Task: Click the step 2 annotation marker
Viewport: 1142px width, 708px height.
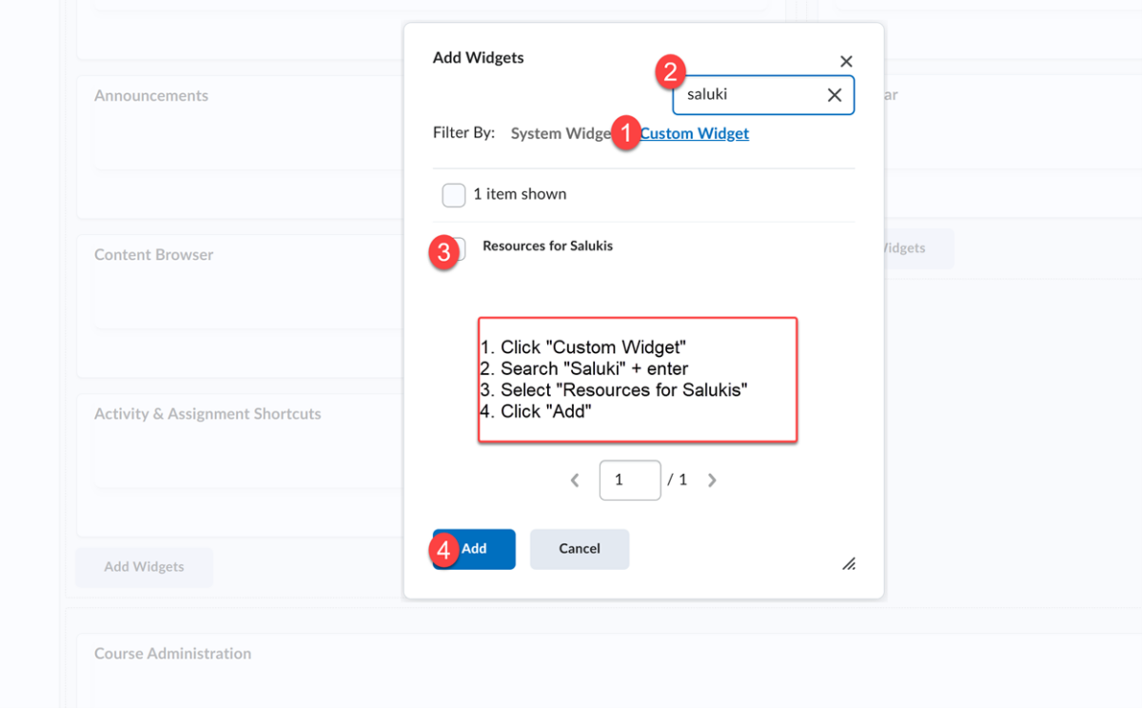Action: coord(672,71)
